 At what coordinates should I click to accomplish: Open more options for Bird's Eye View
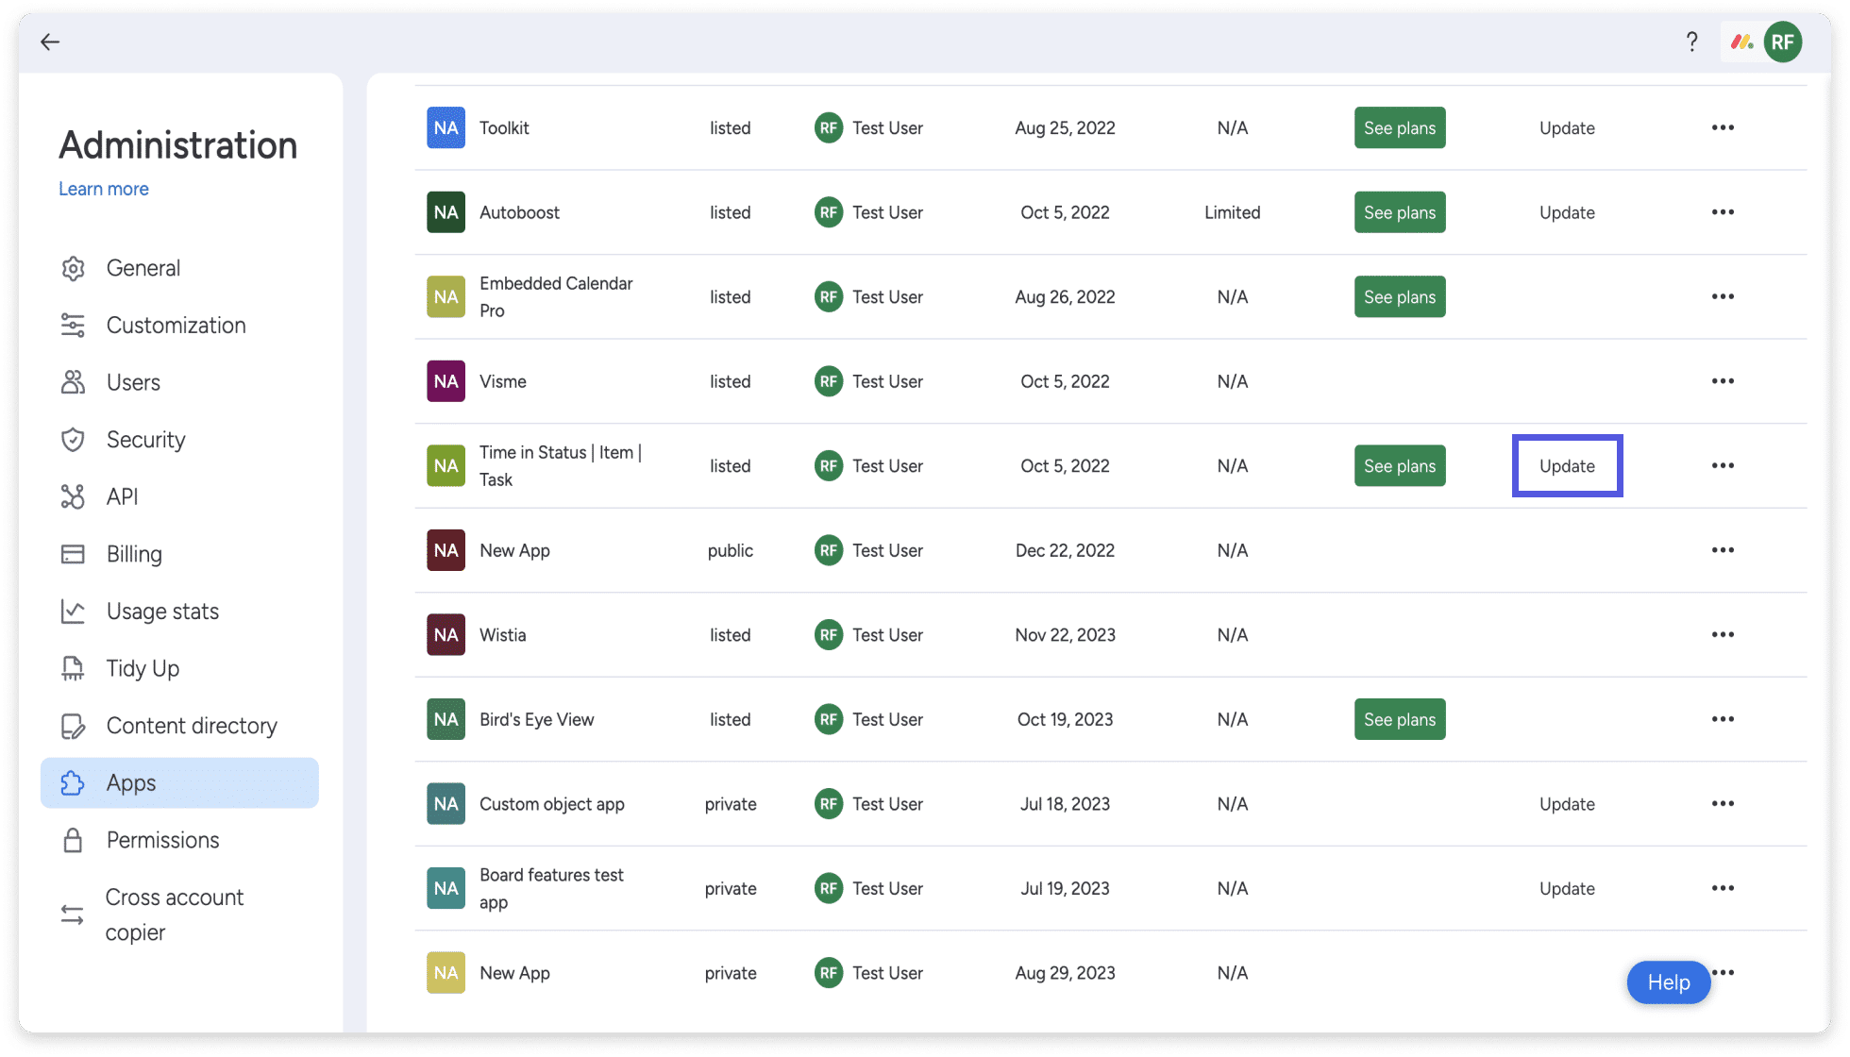(1723, 719)
